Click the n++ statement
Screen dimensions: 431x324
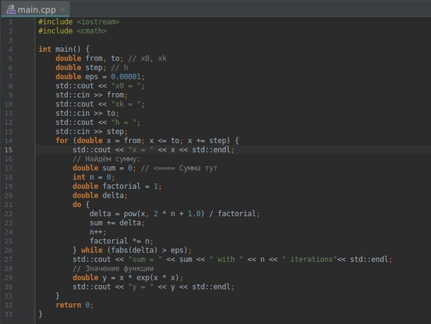[x=98, y=232]
